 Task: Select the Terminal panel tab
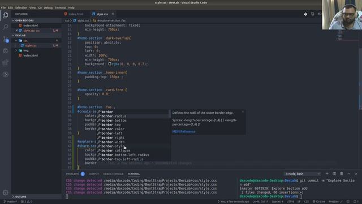[x=134, y=174]
